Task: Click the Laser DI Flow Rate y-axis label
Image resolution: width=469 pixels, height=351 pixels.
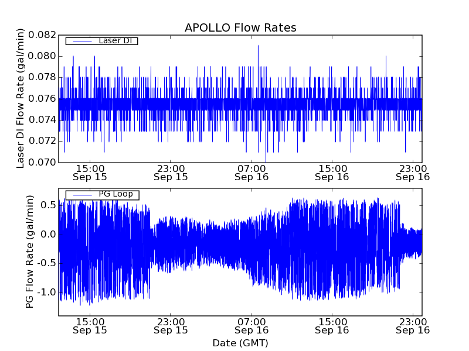Action: click(21, 99)
